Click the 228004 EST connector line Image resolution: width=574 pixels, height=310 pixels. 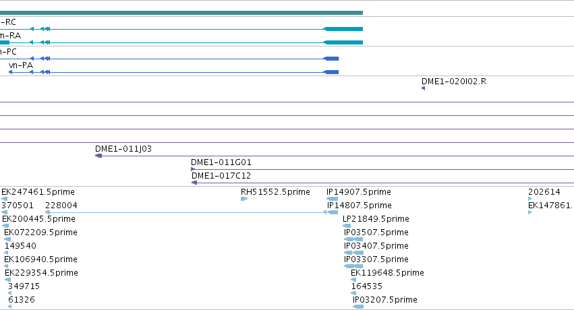click(187, 212)
